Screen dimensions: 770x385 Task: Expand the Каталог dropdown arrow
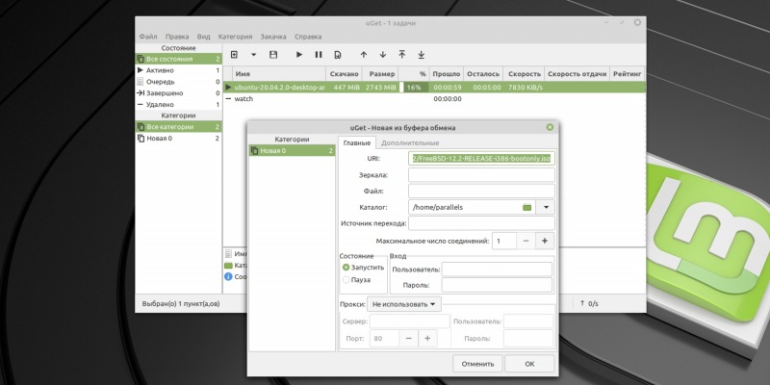(546, 207)
